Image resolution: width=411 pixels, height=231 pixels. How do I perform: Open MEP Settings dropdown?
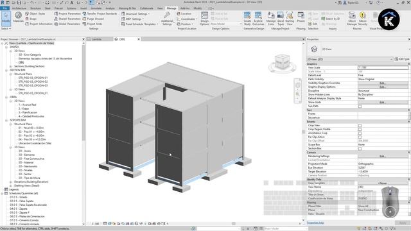(x=133, y=19)
